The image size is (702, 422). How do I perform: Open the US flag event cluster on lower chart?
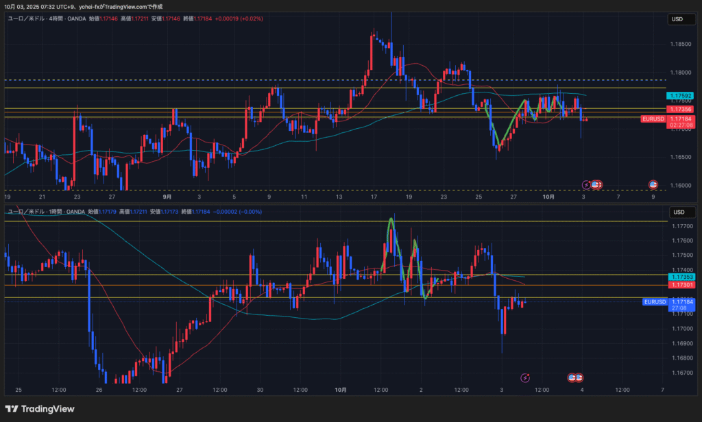tap(575, 377)
